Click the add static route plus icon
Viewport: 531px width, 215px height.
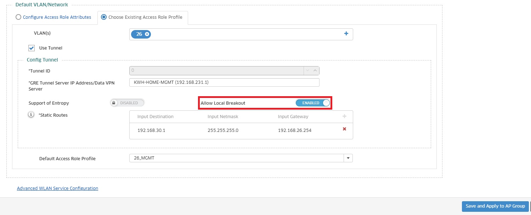pos(344,116)
